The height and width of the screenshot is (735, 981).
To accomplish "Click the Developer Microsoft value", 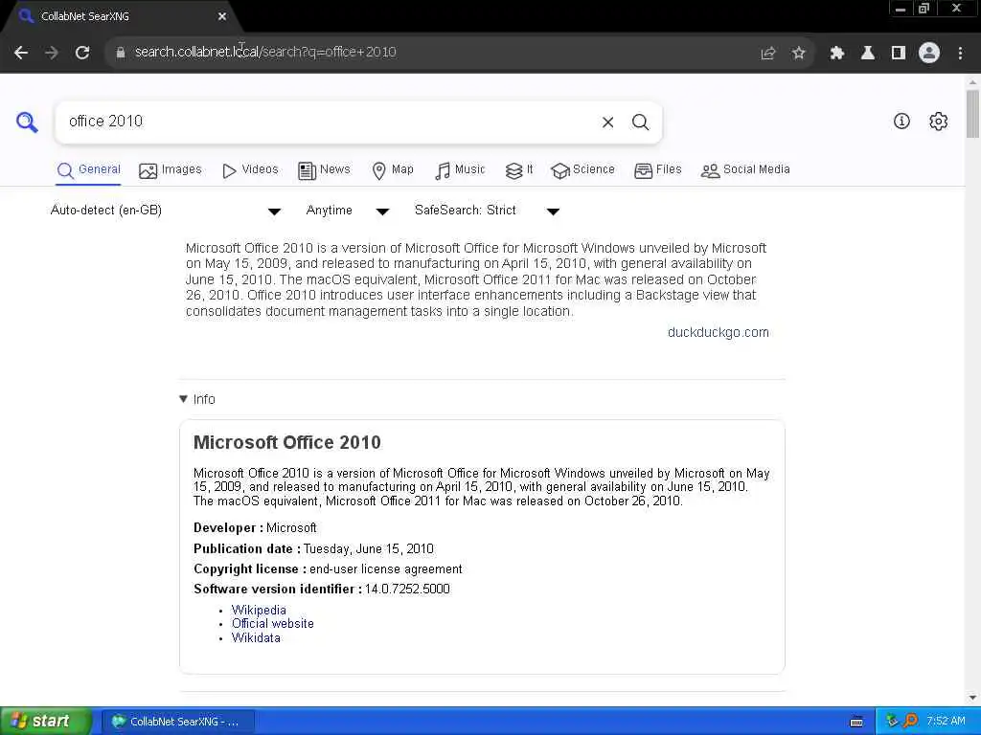I will pos(291,528).
